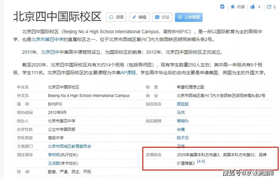Image resolution: width=280 pixels, height=179 pixels.
Task: Click the 希望和理想之歌 school song value
Action: tap(191, 87)
